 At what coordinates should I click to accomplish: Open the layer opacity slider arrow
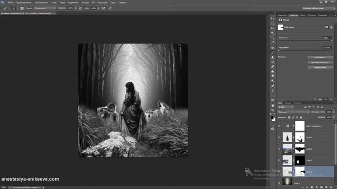(x=334, y=112)
